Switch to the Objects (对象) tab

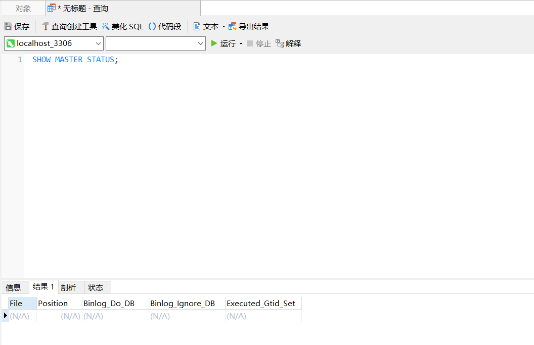[x=23, y=9]
